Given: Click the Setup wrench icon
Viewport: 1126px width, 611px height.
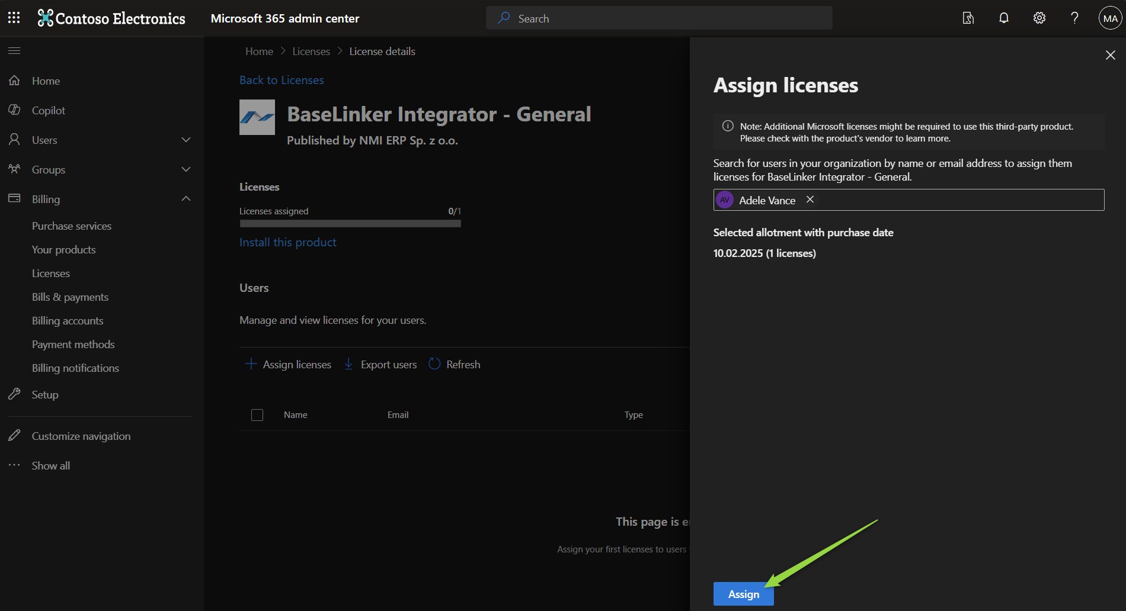Looking at the screenshot, I should pyautogui.click(x=14, y=394).
